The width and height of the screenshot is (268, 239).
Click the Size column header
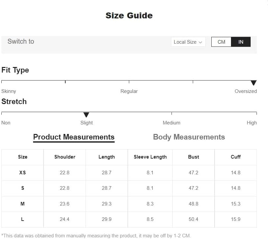click(x=23, y=157)
